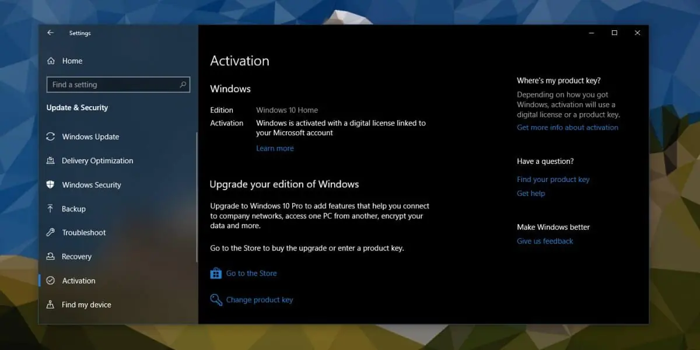Click the back arrow in Settings
The height and width of the screenshot is (350, 700).
(x=50, y=33)
